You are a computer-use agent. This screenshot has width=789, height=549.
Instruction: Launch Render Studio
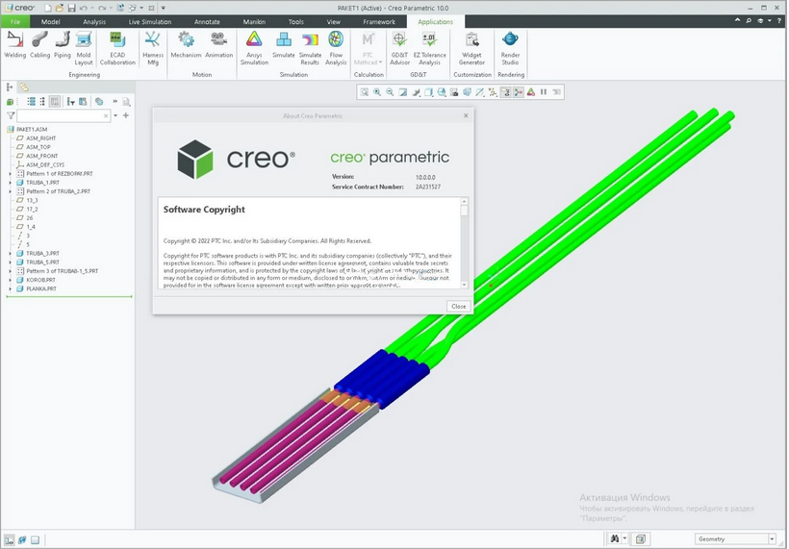(510, 48)
